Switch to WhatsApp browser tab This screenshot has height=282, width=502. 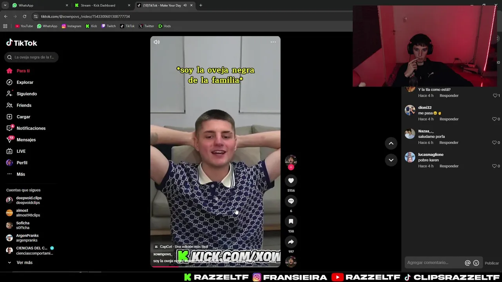(x=39, y=5)
